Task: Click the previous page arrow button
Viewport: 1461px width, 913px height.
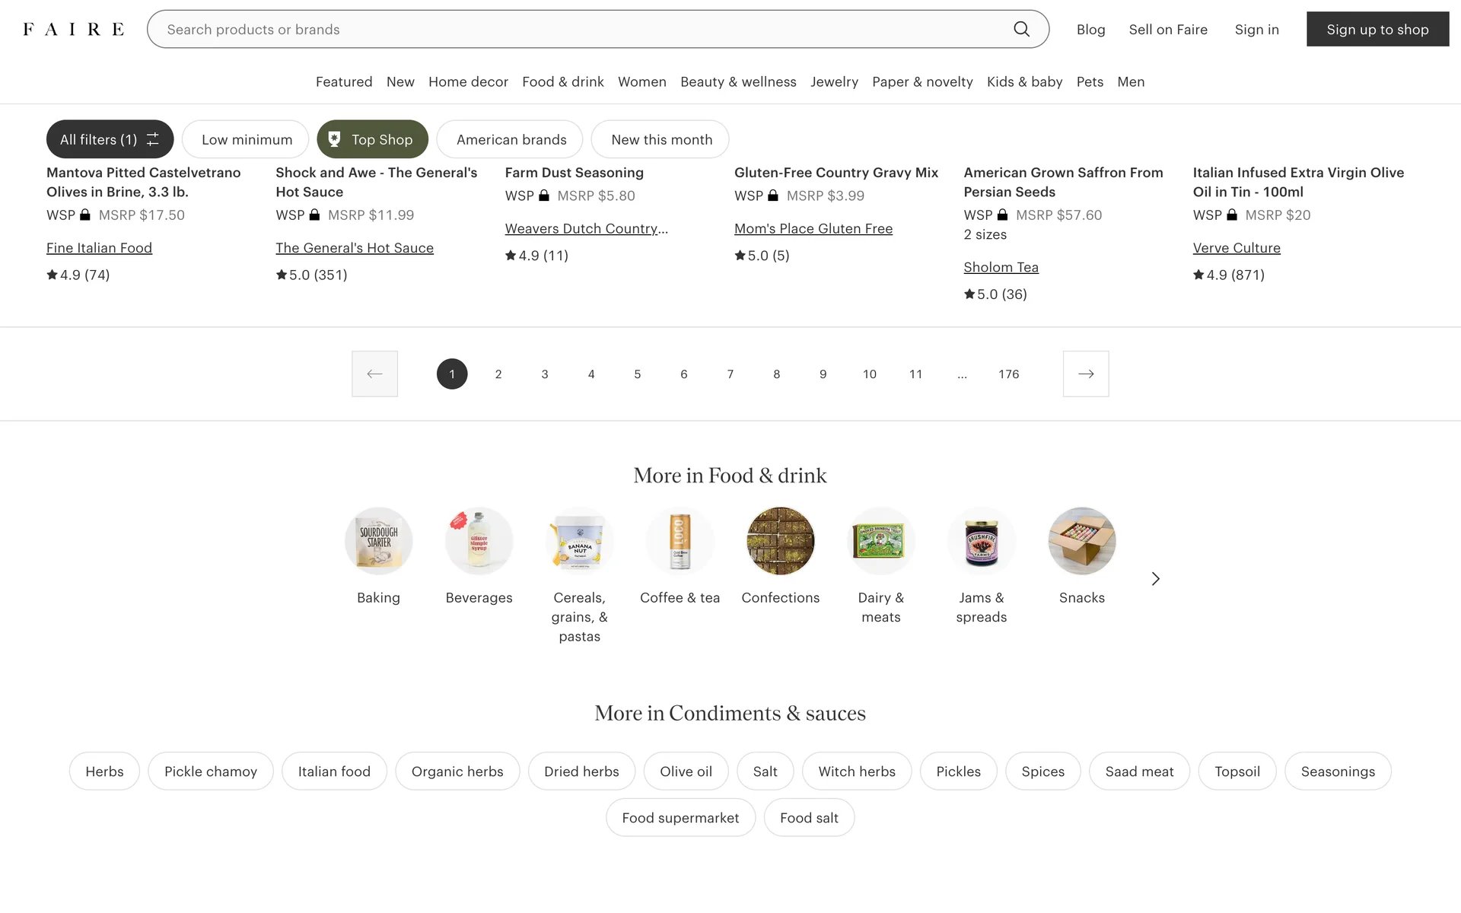Action: pos(374,374)
